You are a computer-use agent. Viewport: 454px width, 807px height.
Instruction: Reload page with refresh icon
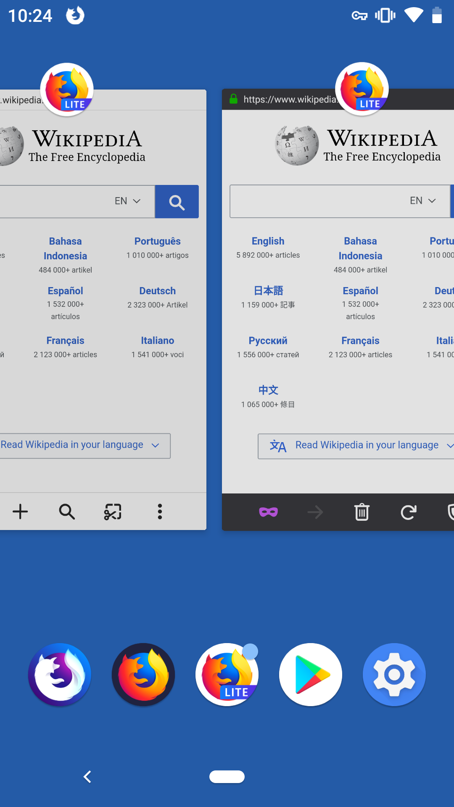pyautogui.click(x=408, y=512)
